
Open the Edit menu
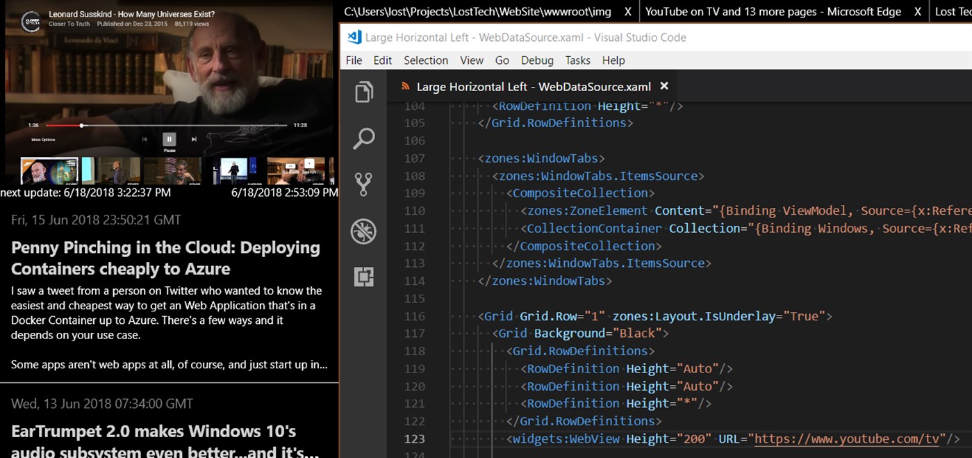(383, 60)
